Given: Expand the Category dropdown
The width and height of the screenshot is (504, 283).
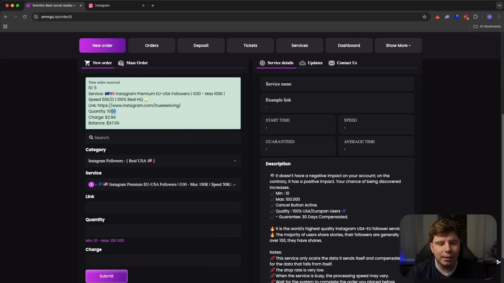Looking at the screenshot, I should pos(163,161).
